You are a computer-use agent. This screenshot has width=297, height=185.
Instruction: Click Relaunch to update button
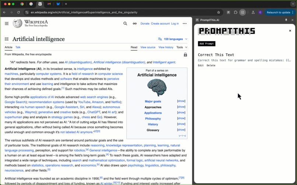pos(280,12)
